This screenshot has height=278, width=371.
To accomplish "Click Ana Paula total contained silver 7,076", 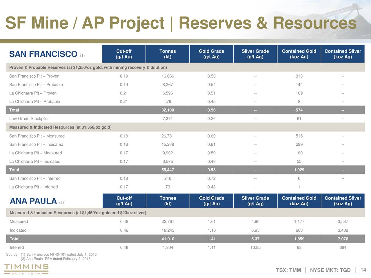I will (x=343, y=239).
